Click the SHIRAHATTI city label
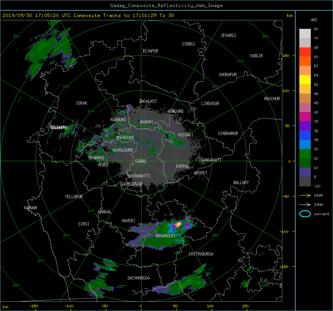333x311 pixels. (x=139, y=176)
